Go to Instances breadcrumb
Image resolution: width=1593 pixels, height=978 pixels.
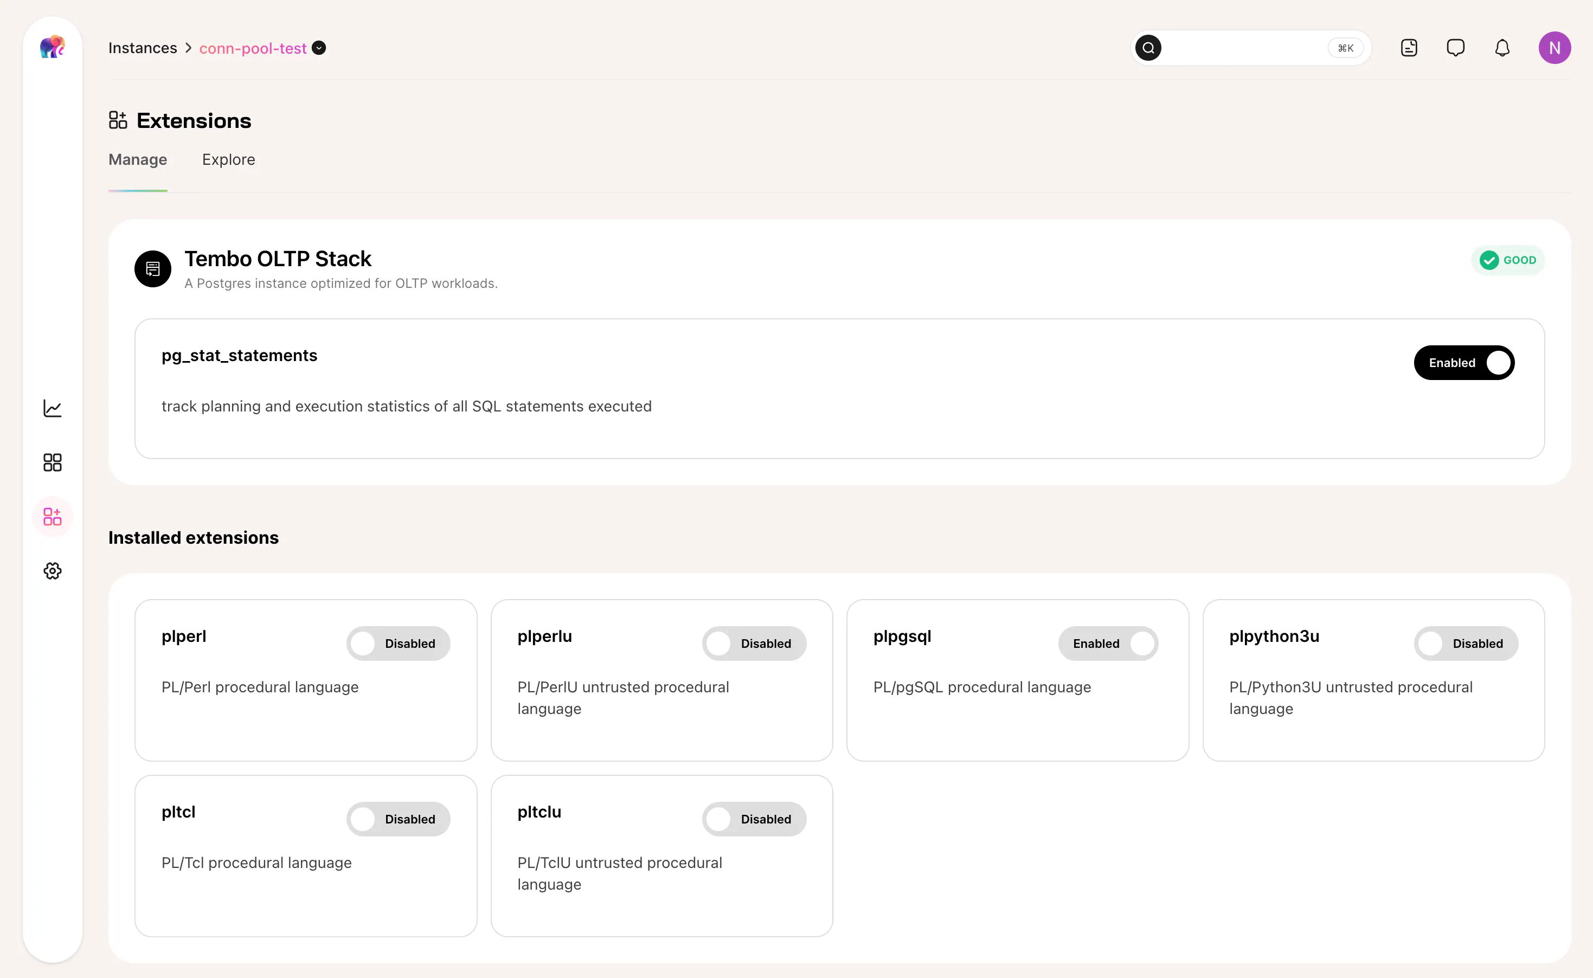pyautogui.click(x=143, y=48)
